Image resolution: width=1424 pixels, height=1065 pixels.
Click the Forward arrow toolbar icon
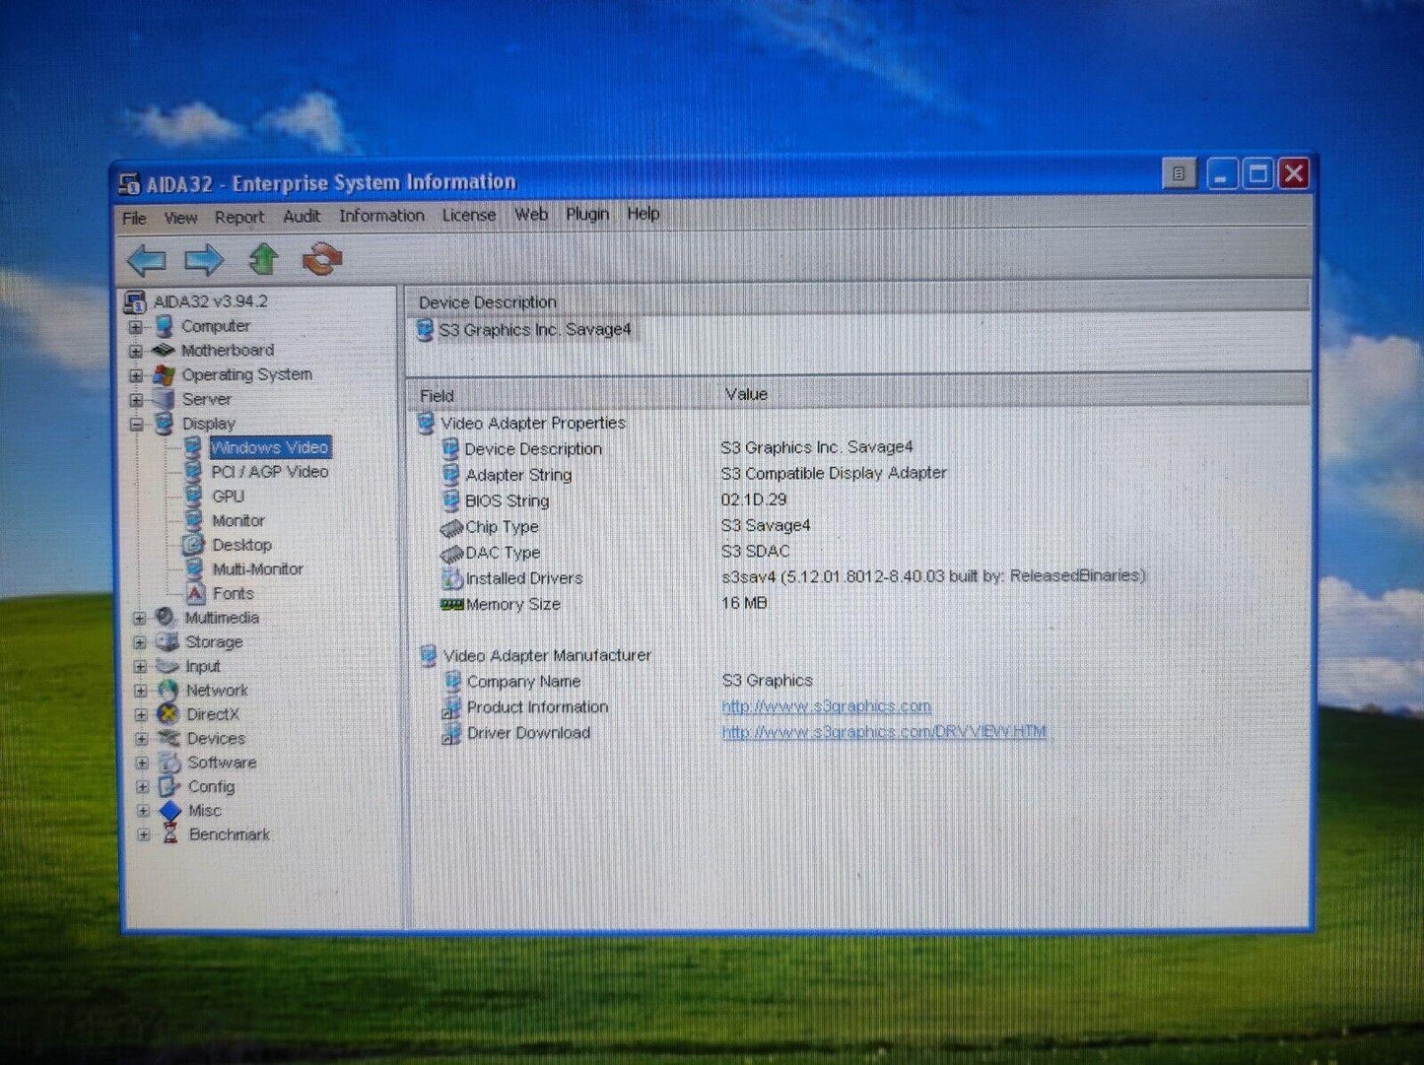(x=204, y=260)
